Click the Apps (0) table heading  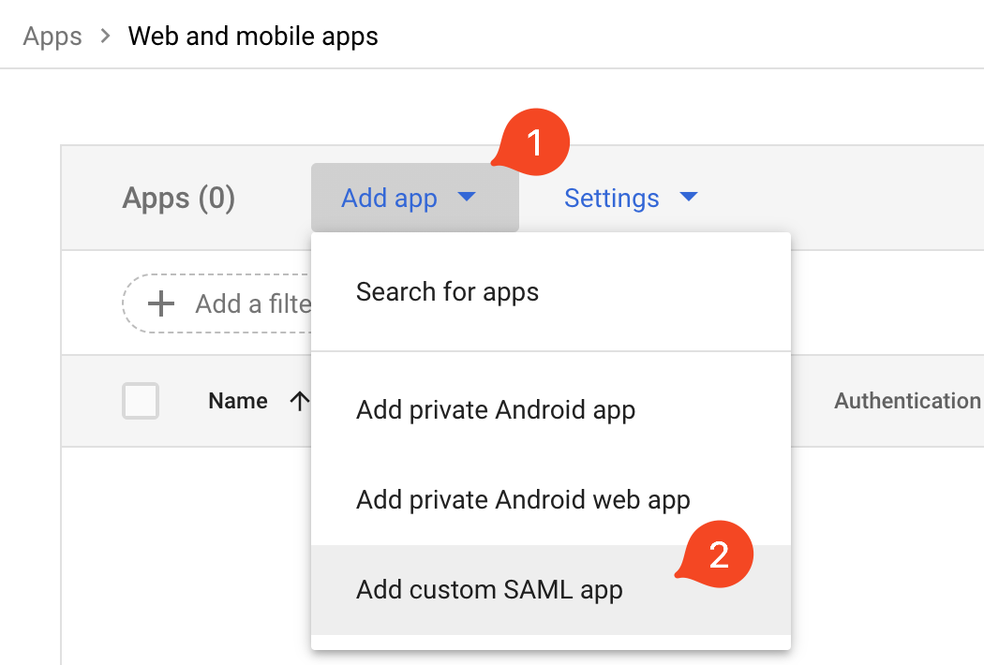pyautogui.click(x=178, y=199)
